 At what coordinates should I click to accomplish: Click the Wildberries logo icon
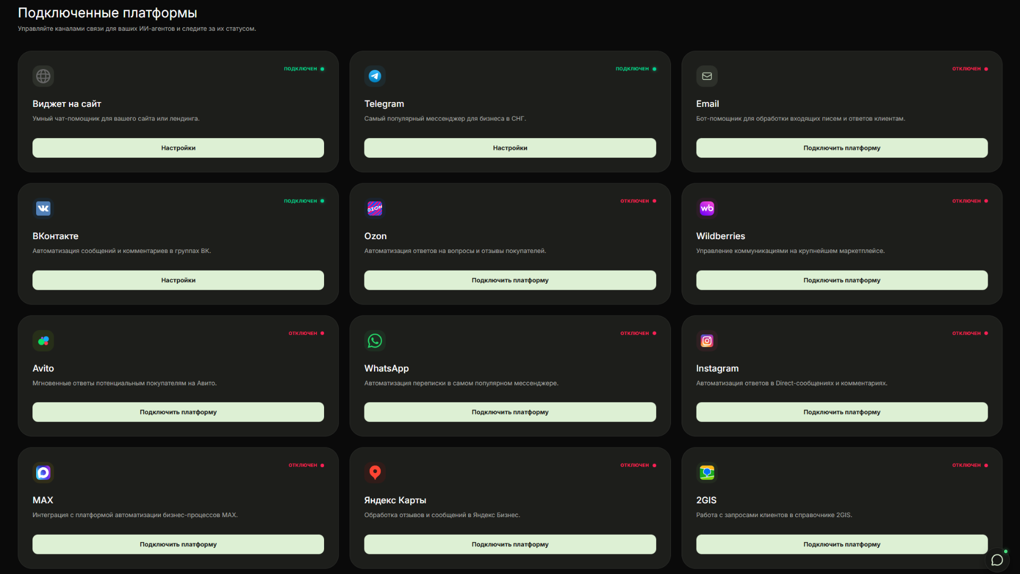(x=707, y=208)
